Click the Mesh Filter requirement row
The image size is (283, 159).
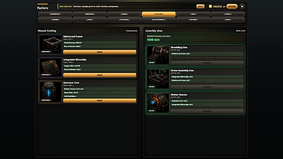100,93
